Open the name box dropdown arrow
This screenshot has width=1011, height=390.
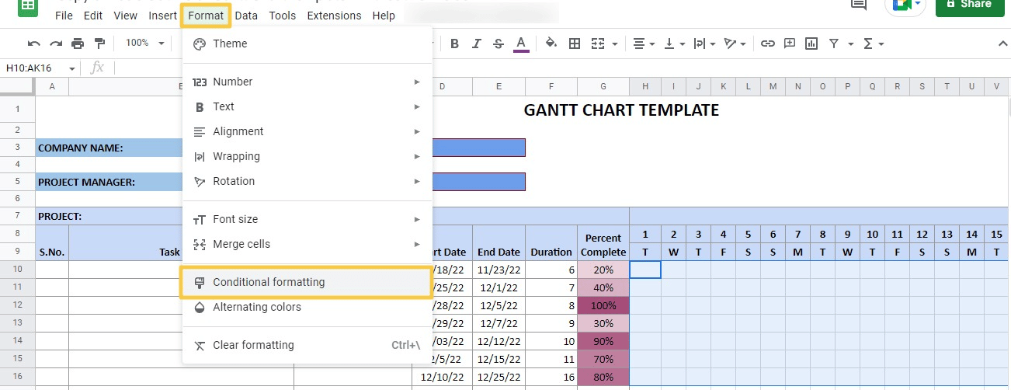pyautogui.click(x=72, y=68)
